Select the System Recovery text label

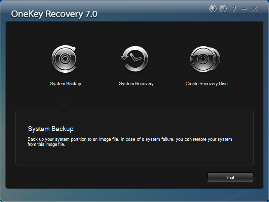pos(136,83)
